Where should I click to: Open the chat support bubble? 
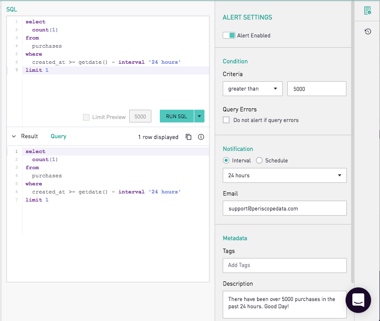[x=358, y=300]
